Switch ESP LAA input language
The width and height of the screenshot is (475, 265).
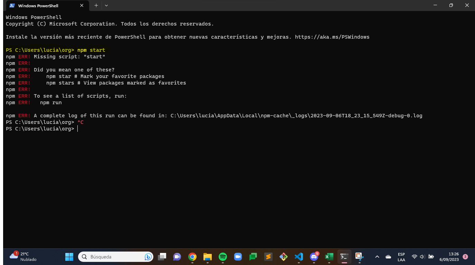401,257
